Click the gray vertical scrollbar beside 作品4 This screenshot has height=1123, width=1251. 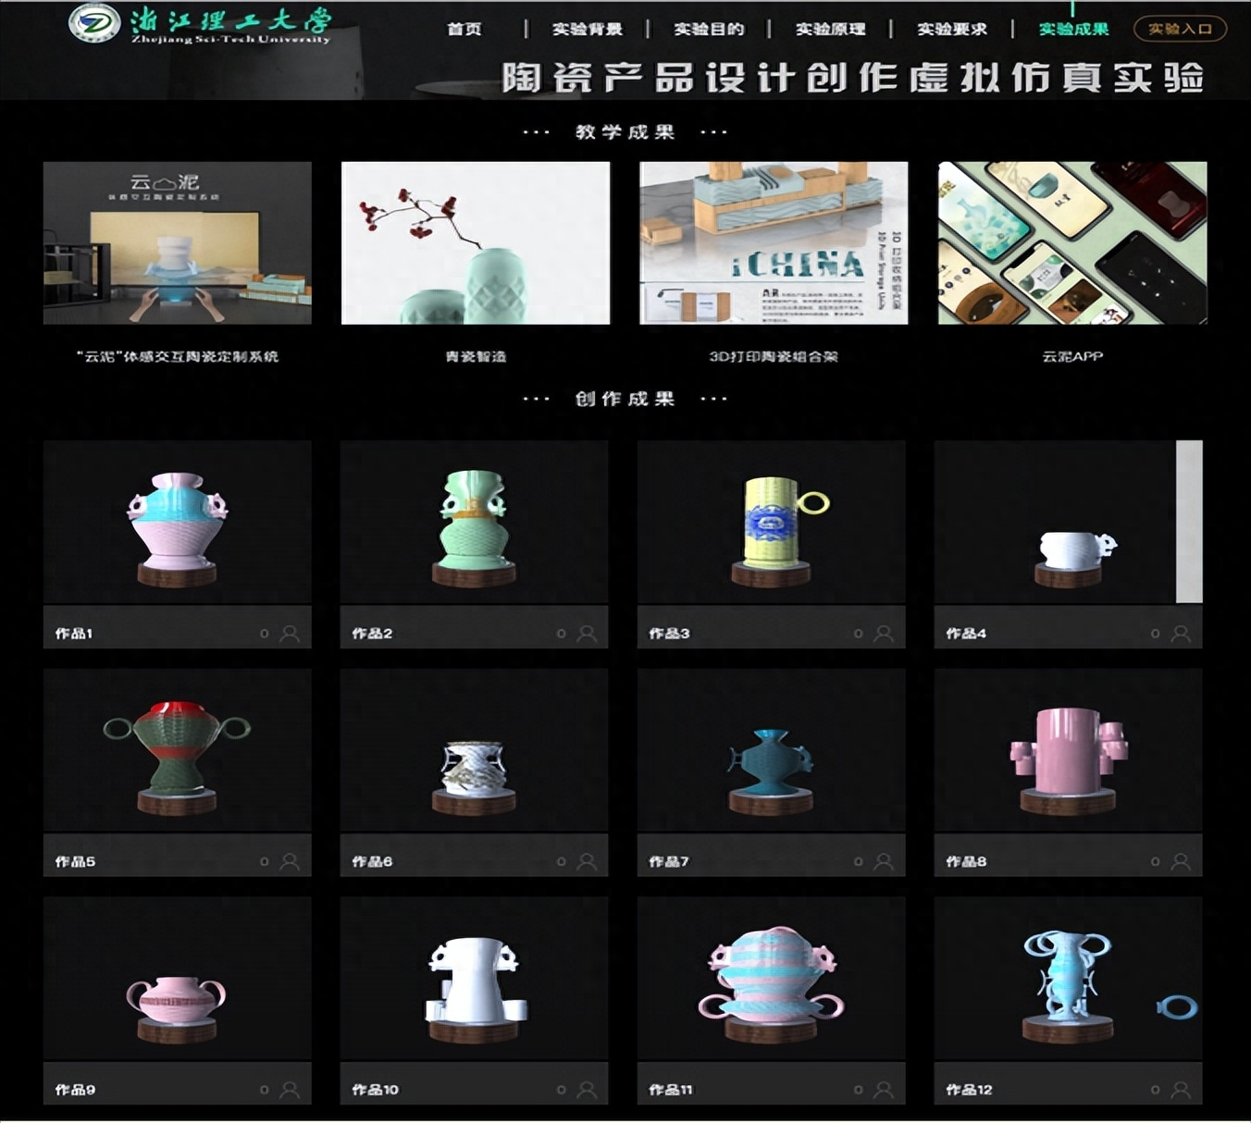pos(1189,522)
